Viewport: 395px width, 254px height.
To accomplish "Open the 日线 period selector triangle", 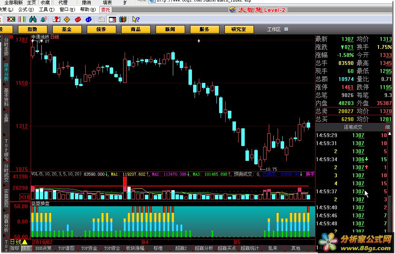I will pos(25,242).
